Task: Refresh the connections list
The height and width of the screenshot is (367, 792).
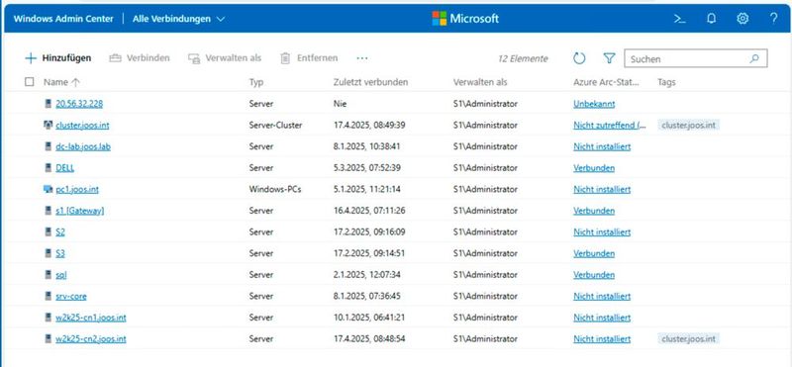Action: pos(579,58)
